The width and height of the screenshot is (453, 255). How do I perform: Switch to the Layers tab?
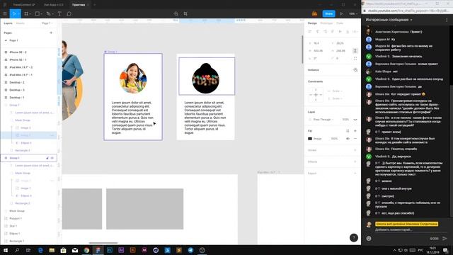click(x=8, y=23)
